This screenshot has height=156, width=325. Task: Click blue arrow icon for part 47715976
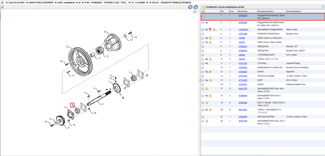coord(206,80)
